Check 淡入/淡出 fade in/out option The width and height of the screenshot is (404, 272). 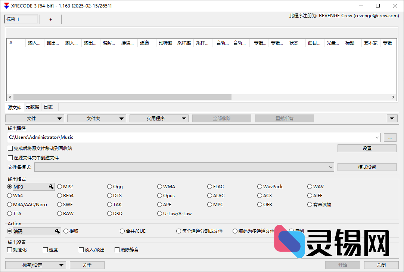pos(81,250)
